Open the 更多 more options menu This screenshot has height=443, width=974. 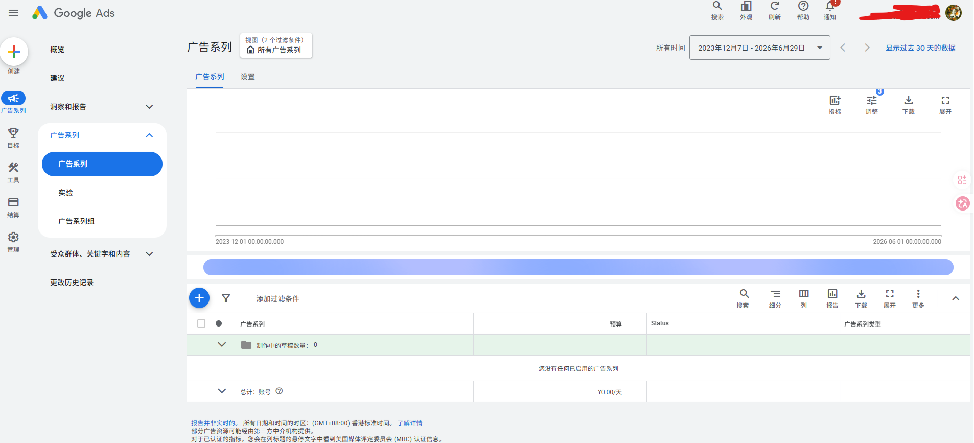point(918,298)
